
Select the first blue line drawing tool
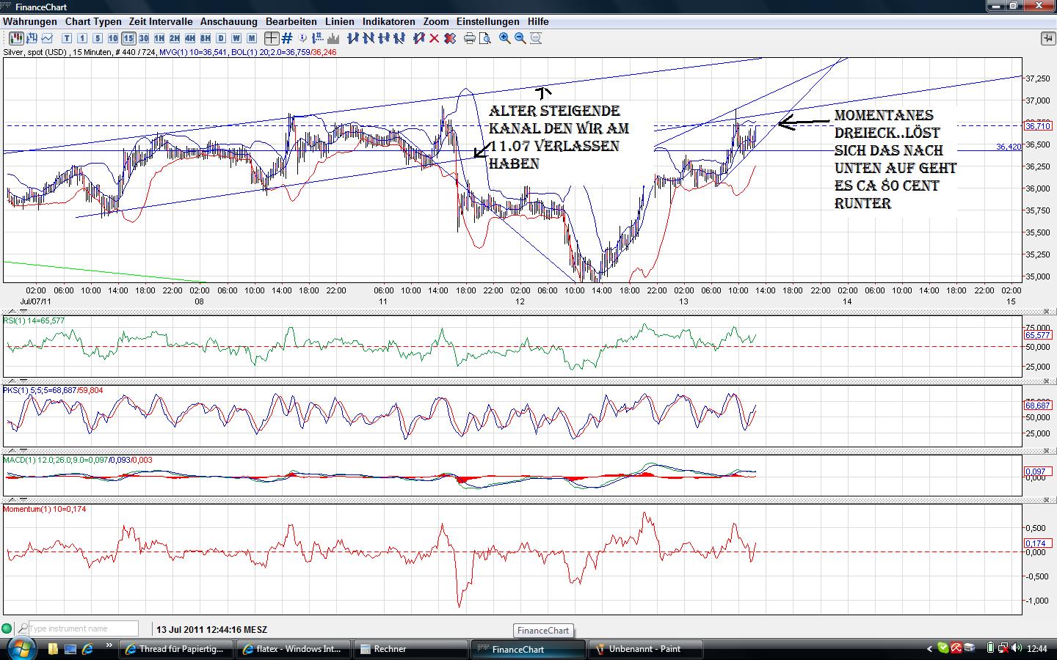[x=353, y=38]
